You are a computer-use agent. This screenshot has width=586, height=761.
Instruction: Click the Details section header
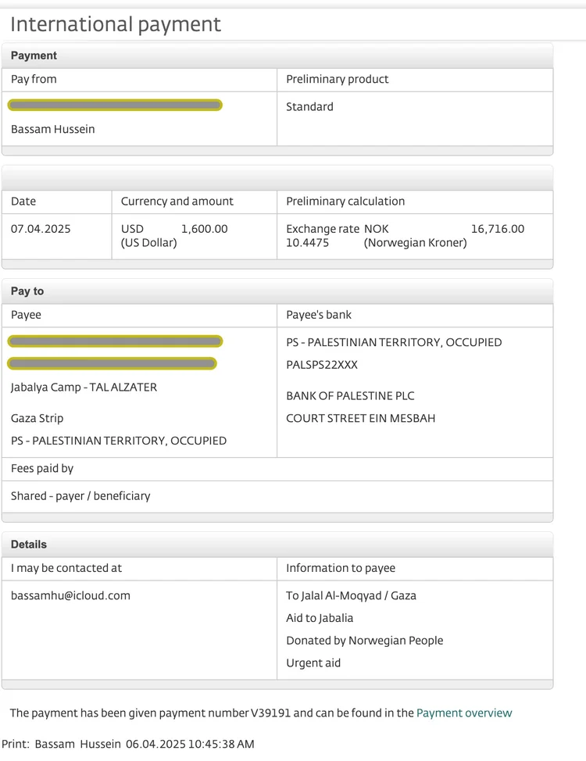[x=29, y=544]
